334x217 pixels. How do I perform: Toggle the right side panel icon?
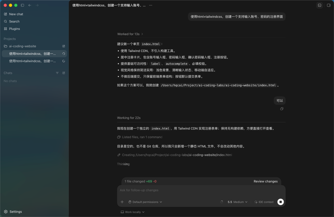tap(329, 5)
